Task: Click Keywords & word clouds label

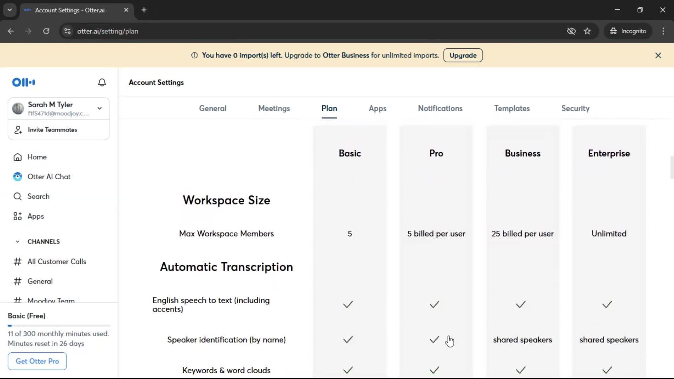Action: tap(226, 370)
